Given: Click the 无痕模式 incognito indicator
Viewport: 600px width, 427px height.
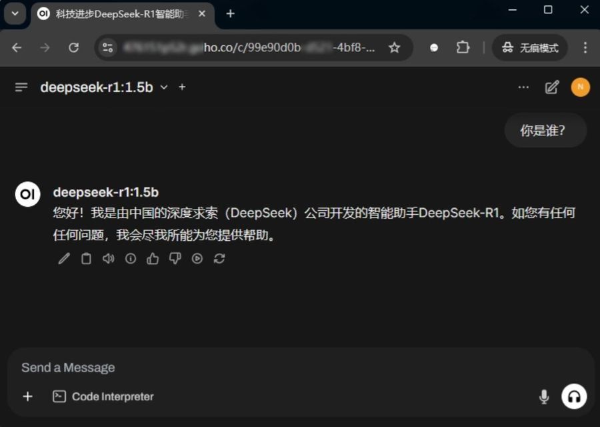Looking at the screenshot, I should (530, 47).
